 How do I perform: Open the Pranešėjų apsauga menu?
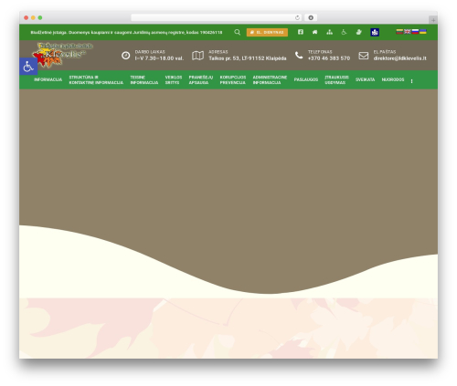click(201, 79)
